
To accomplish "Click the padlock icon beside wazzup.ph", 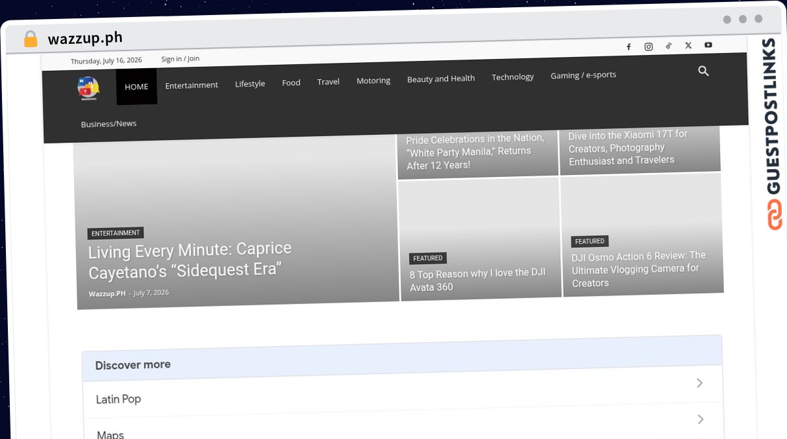I will 31,39.
